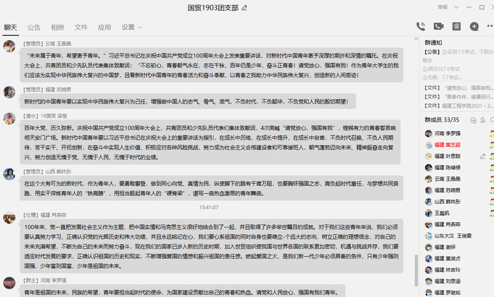Collapse the side panel with top arrow
Viewport: 494px width, 297px height.
click(416, 38)
